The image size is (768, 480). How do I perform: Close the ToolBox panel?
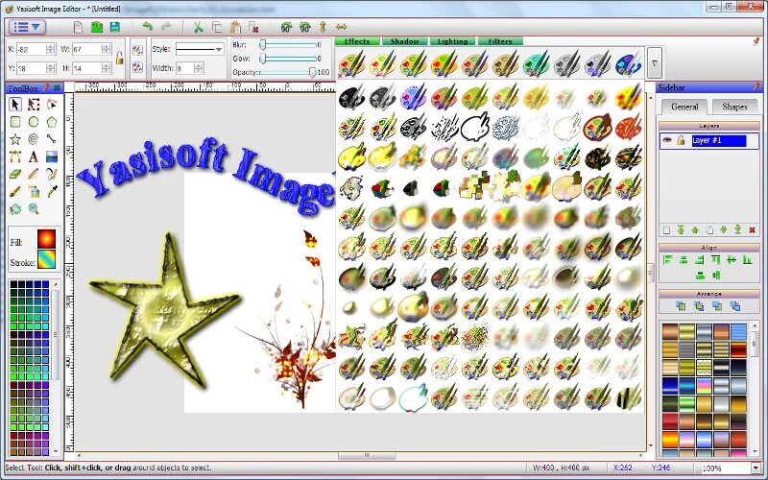pyautogui.click(x=57, y=88)
